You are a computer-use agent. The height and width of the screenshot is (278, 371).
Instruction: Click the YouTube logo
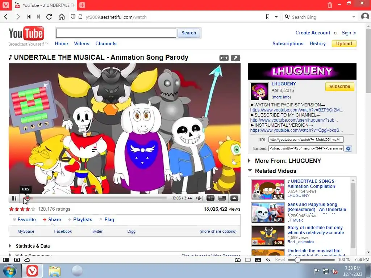(26, 33)
